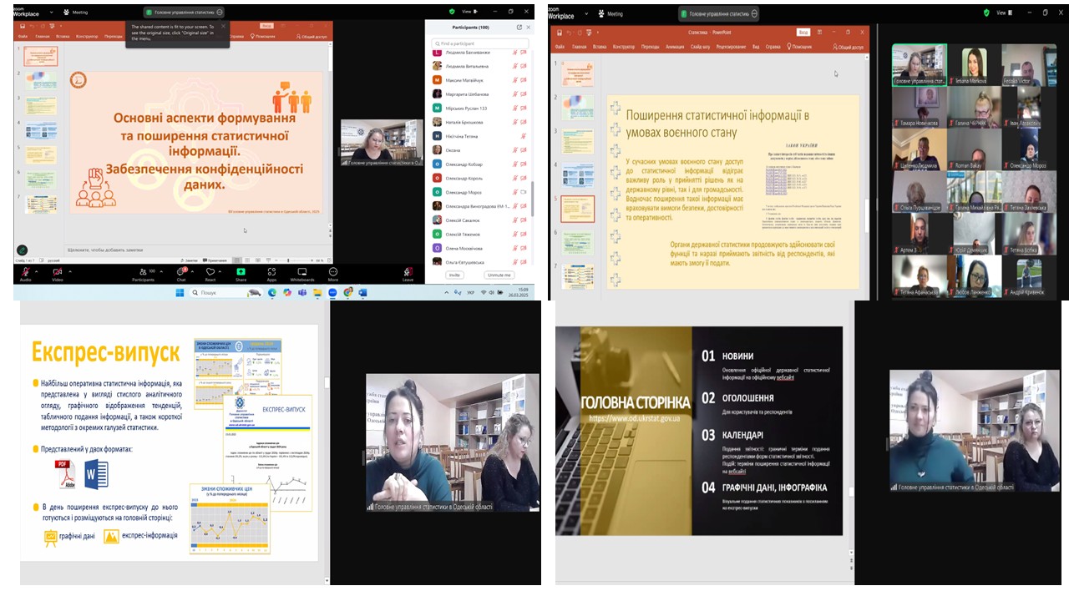Open Workplace dropdown chevron in Participants-panel Zoom window
The height and width of the screenshot is (601, 1069).
click(52, 13)
